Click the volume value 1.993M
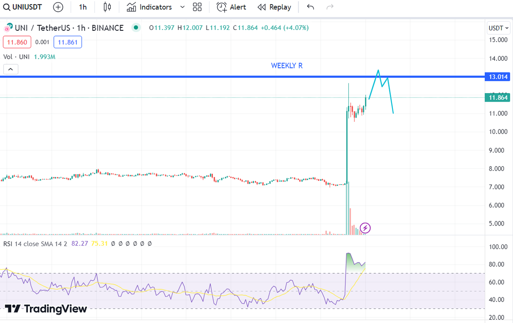The image size is (513, 323). pyautogui.click(x=45, y=56)
